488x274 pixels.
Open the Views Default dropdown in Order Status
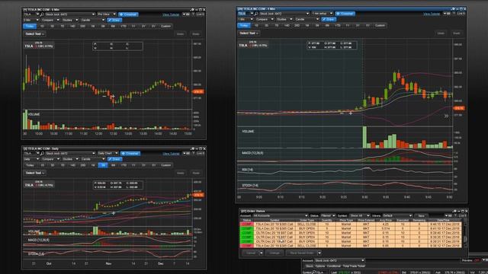397,215
